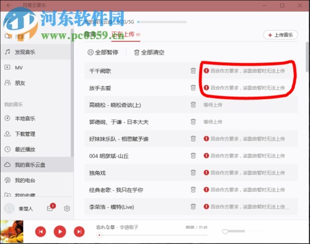This screenshot has width=310, height=244.
Task: Click the playback progress bar
Action: (152, 235)
